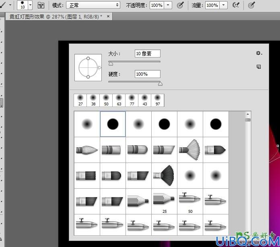280x247 pixels.
Task: Select pencil tip brush without size label
Action: click(x=138, y=201)
